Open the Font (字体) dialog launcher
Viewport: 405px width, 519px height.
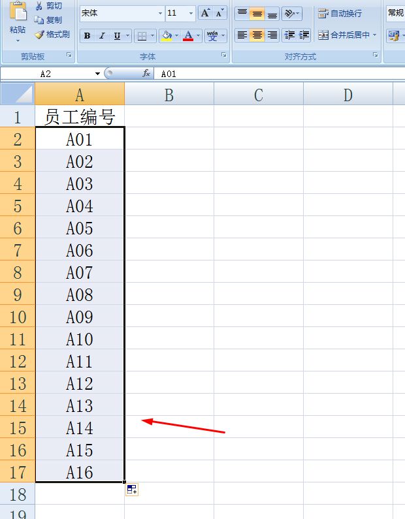224,55
